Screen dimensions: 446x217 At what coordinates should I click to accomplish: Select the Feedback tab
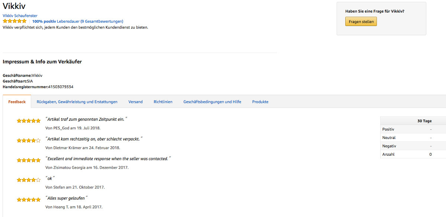point(17,102)
